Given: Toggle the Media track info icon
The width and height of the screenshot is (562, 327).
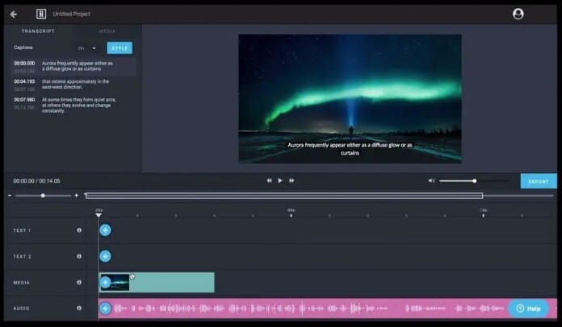Looking at the screenshot, I should click(x=79, y=283).
